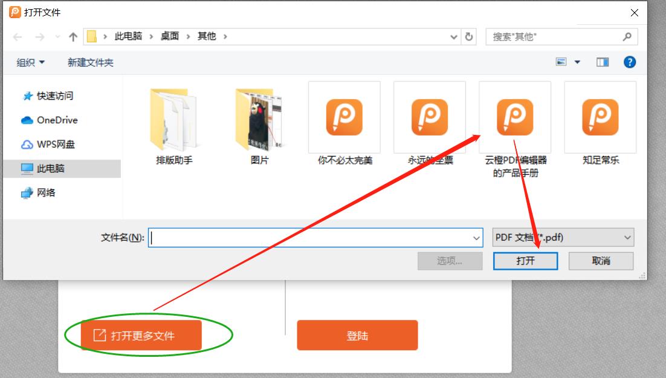Open the view options dropdown arrow
This screenshot has height=378, width=666.
tap(577, 62)
